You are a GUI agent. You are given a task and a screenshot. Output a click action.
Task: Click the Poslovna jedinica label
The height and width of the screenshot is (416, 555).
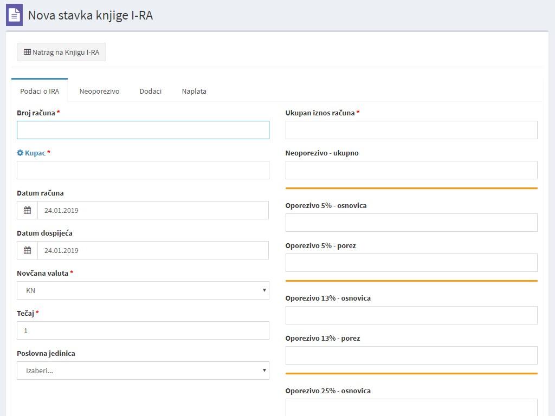tap(46, 353)
